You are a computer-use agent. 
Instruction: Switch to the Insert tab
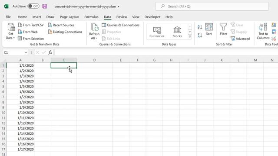point(36,17)
